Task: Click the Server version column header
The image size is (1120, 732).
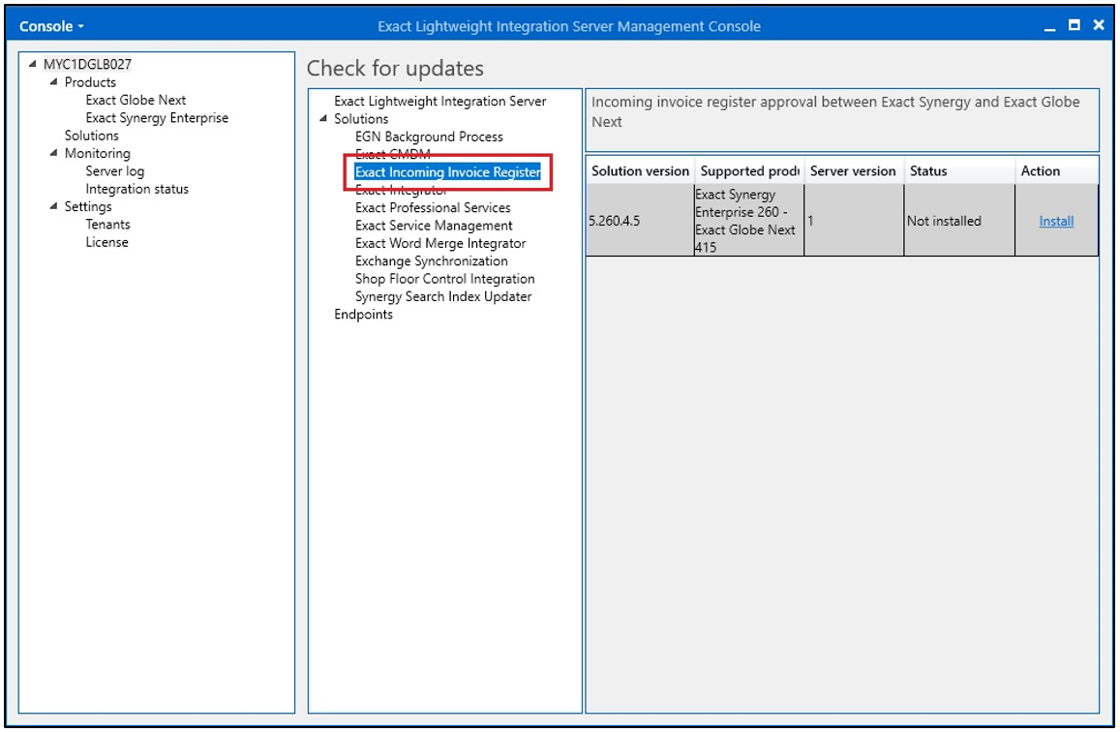Action: [x=853, y=171]
